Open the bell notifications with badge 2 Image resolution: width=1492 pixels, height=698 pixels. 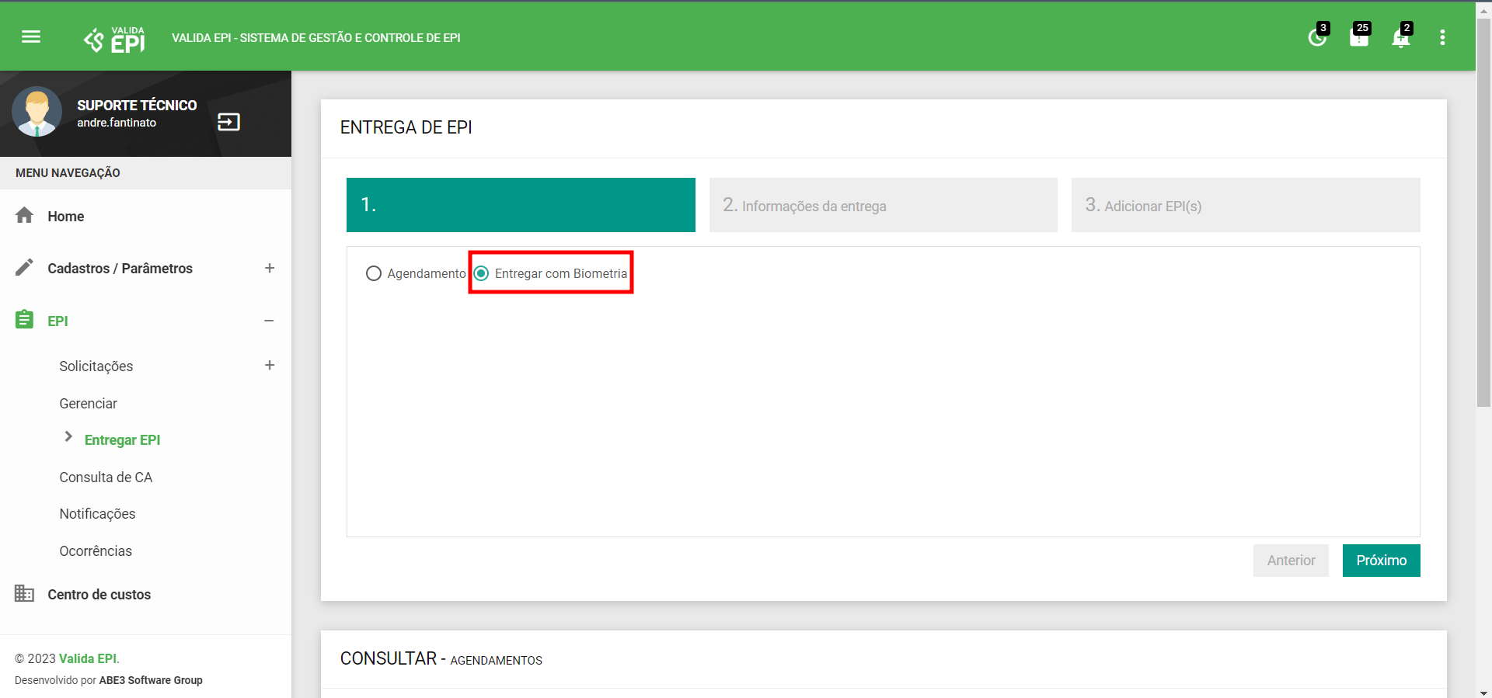[x=1401, y=36]
